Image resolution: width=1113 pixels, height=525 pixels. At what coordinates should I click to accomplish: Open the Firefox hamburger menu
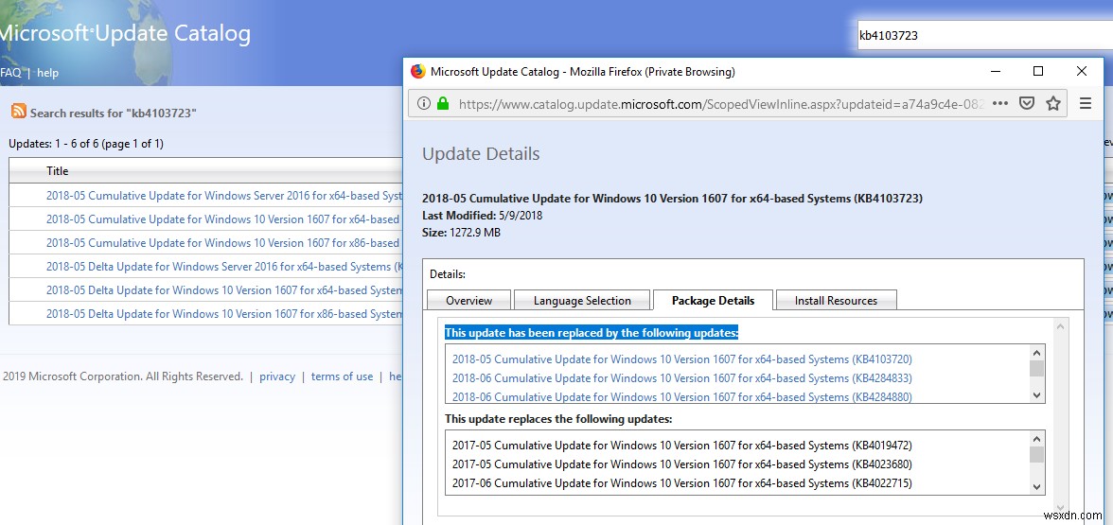[x=1086, y=104]
